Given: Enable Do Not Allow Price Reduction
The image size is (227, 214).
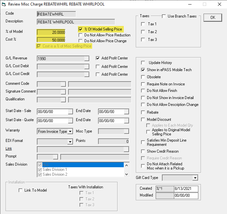Looking at the screenshot, I should [x=80, y=35].
